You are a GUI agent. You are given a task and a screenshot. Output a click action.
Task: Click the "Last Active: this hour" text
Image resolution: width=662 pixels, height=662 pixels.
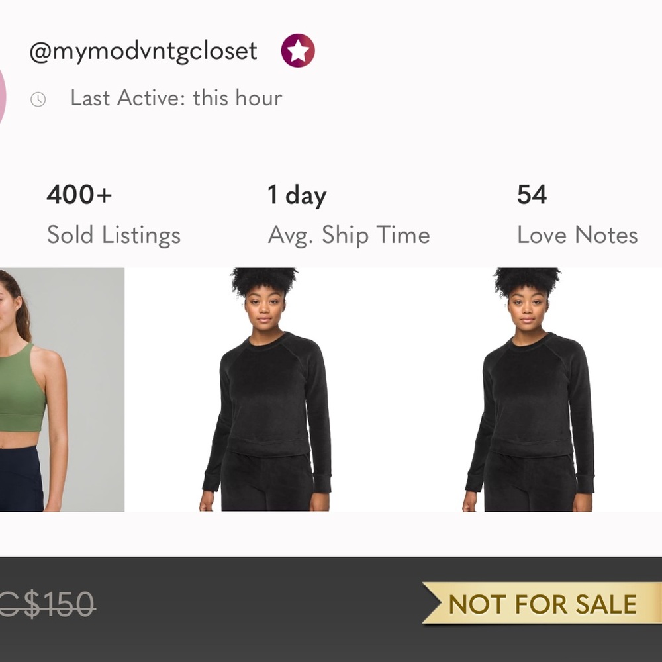pos(176,98)
